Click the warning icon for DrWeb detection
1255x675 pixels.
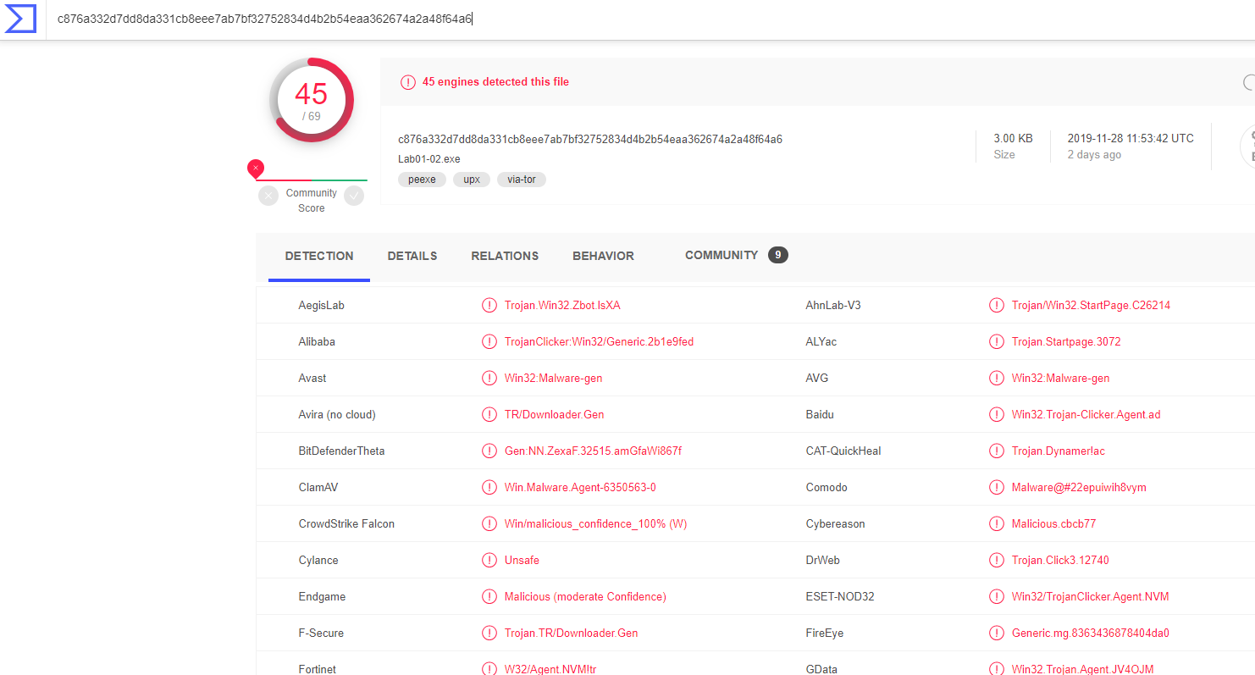point(997,560)
